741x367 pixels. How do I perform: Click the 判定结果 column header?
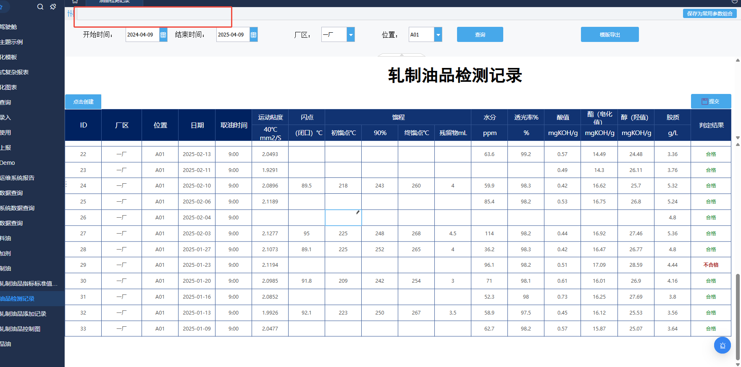(x=711, y=125)
